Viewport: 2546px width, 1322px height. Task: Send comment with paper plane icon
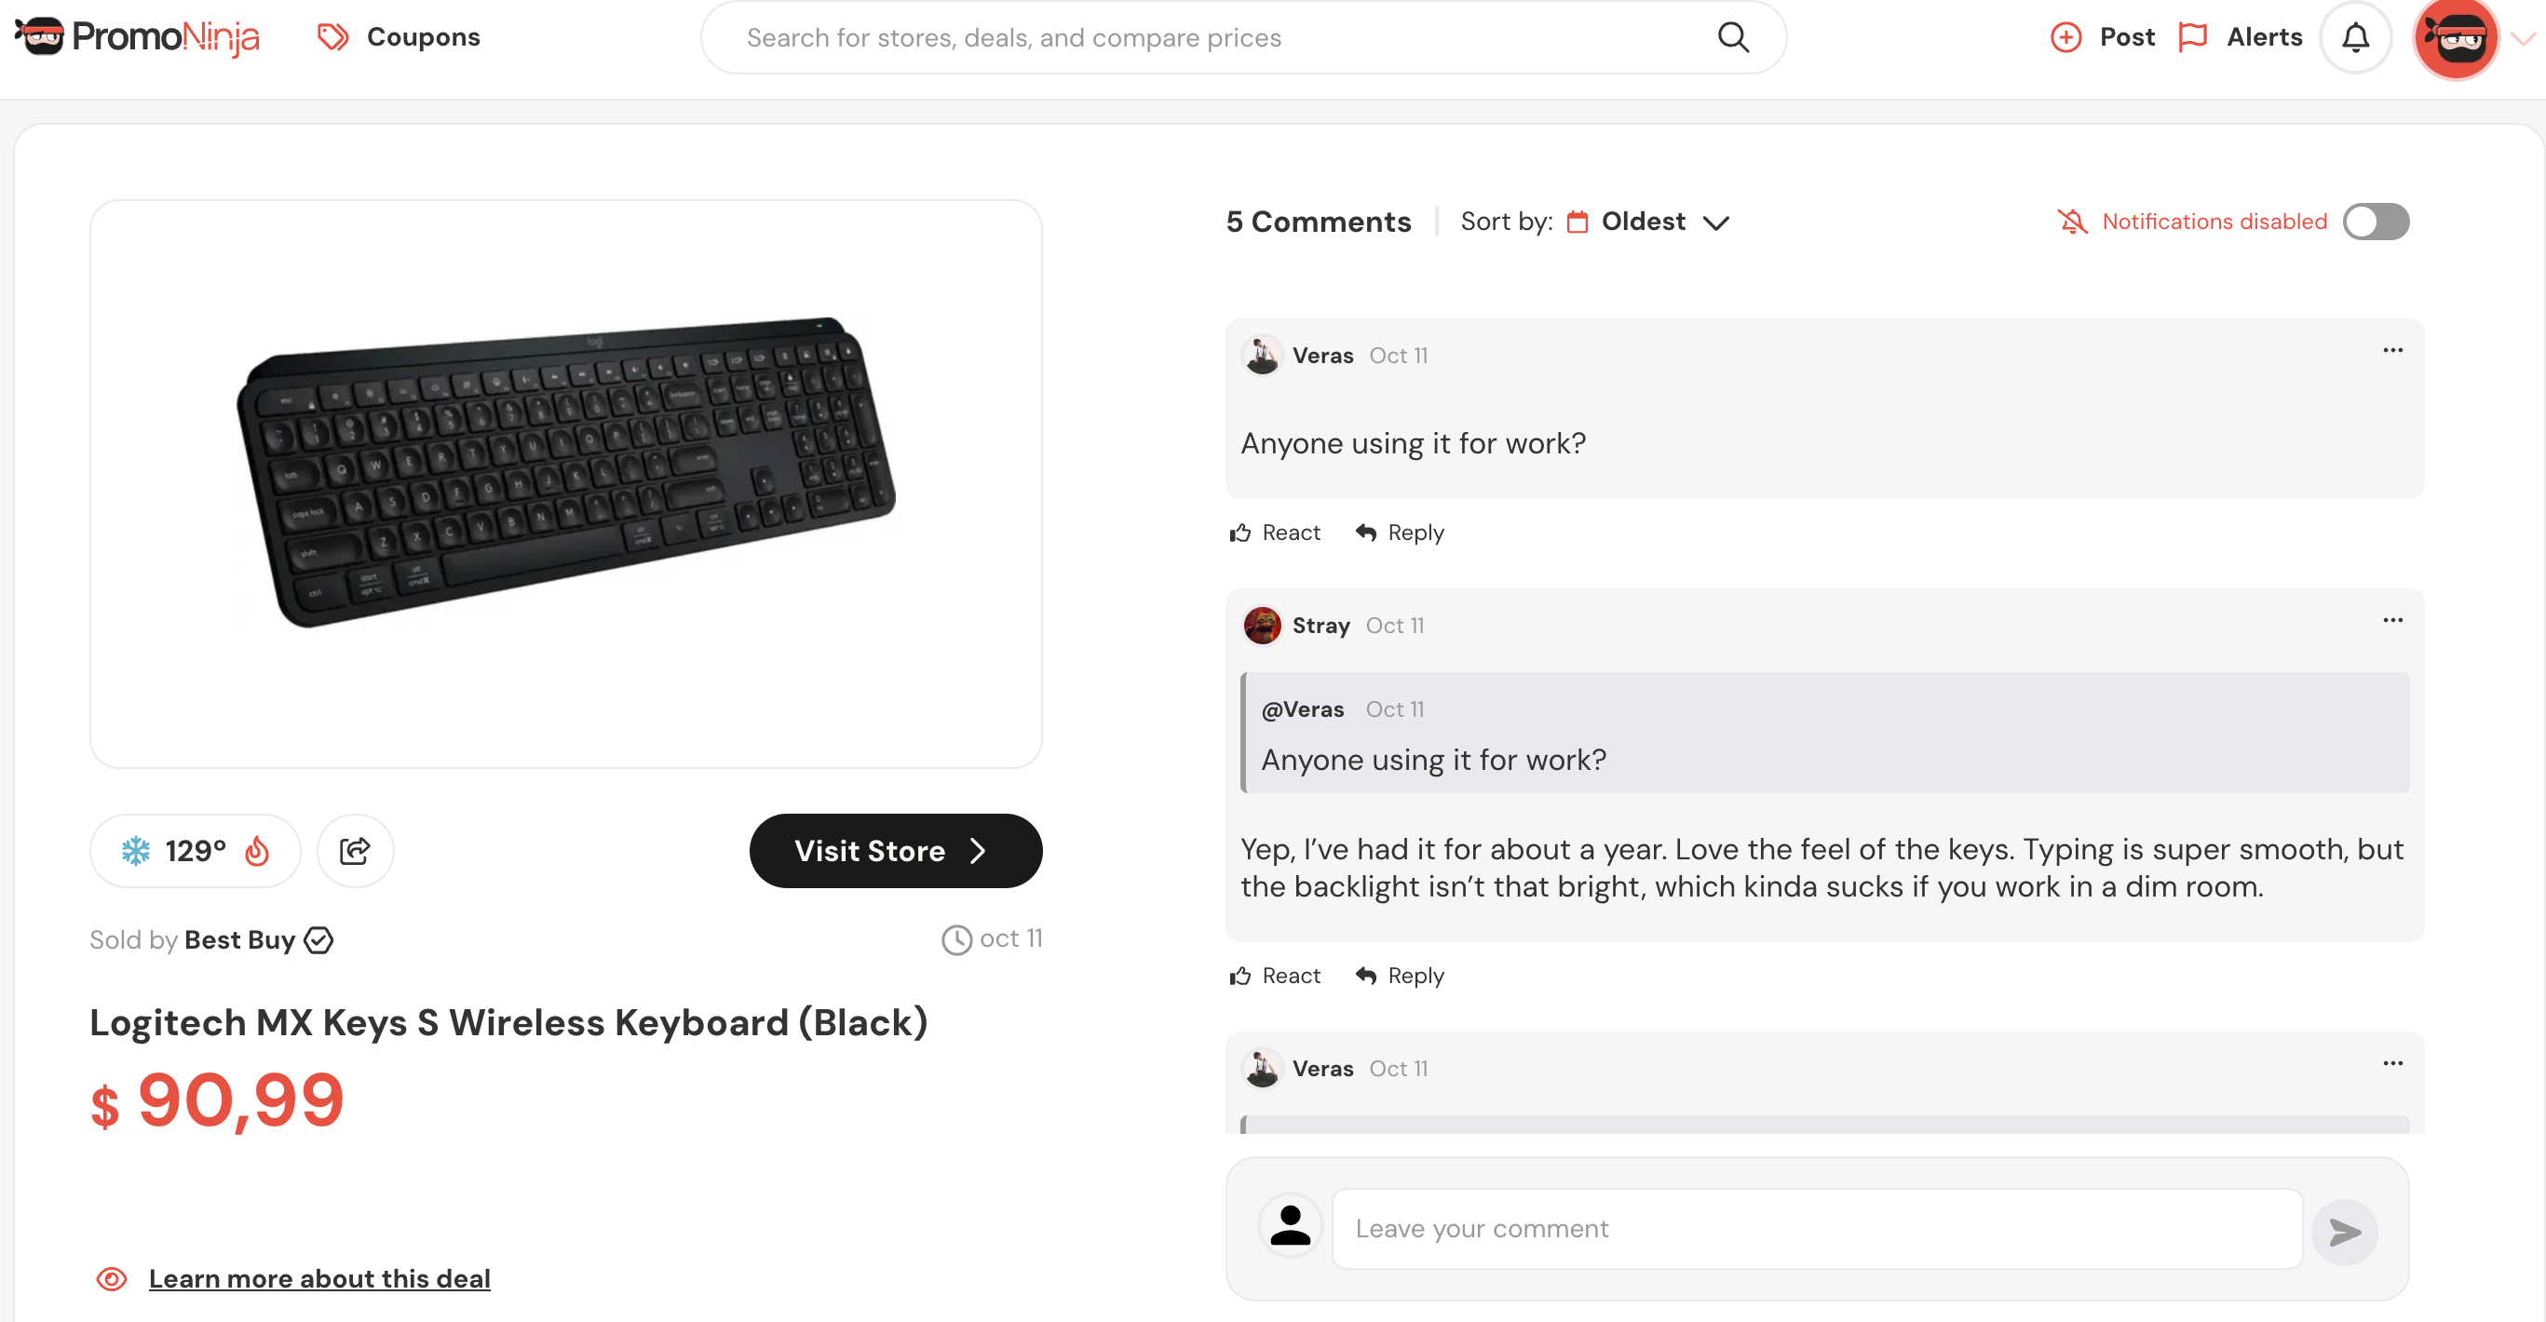[2344, 1231]
